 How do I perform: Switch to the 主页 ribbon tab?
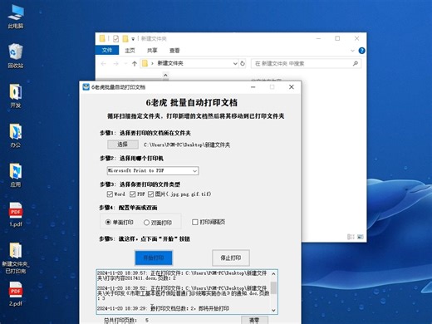[130, 51]
